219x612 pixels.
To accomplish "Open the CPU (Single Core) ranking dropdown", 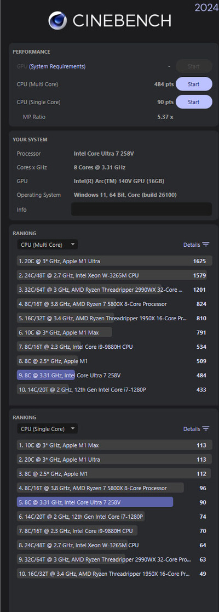I will coord(48,428).
